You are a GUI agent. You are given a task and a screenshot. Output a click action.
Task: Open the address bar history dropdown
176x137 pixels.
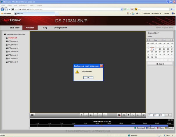(x=122, y=9)
